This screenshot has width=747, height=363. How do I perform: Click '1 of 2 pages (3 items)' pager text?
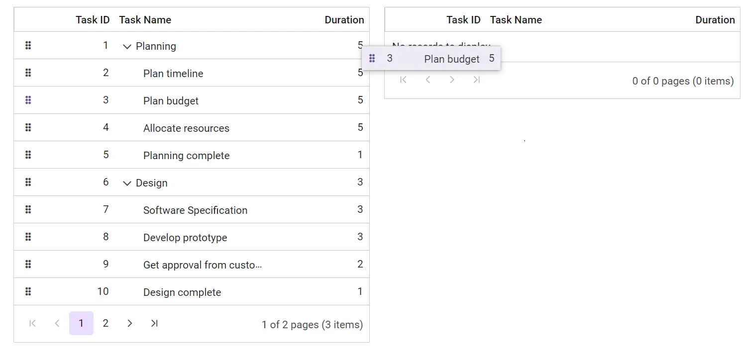click(x=313, y=325)
